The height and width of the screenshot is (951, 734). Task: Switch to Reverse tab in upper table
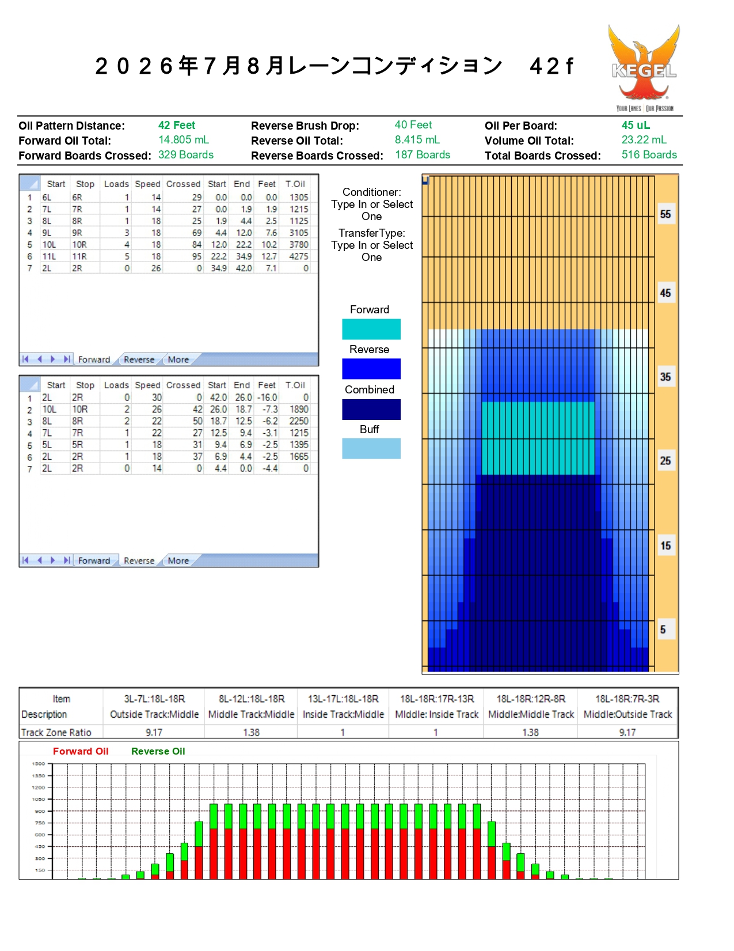(x=139, y=359)
